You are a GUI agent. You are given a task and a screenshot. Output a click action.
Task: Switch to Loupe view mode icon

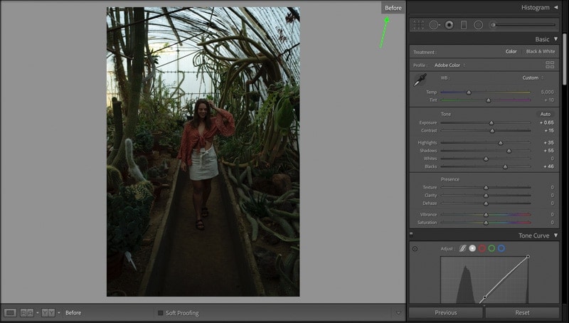10,312
